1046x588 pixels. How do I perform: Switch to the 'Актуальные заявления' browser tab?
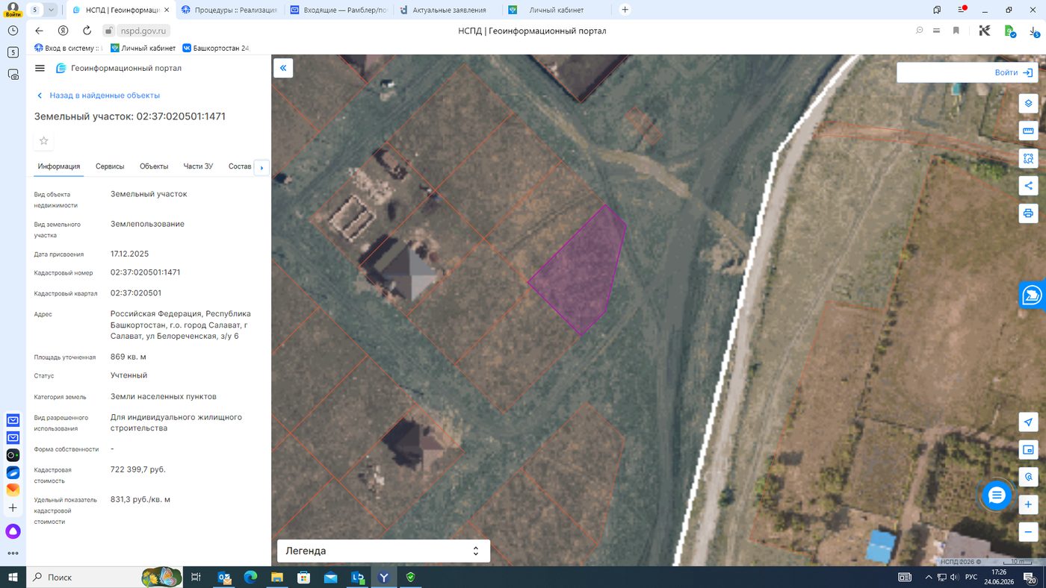448,10
